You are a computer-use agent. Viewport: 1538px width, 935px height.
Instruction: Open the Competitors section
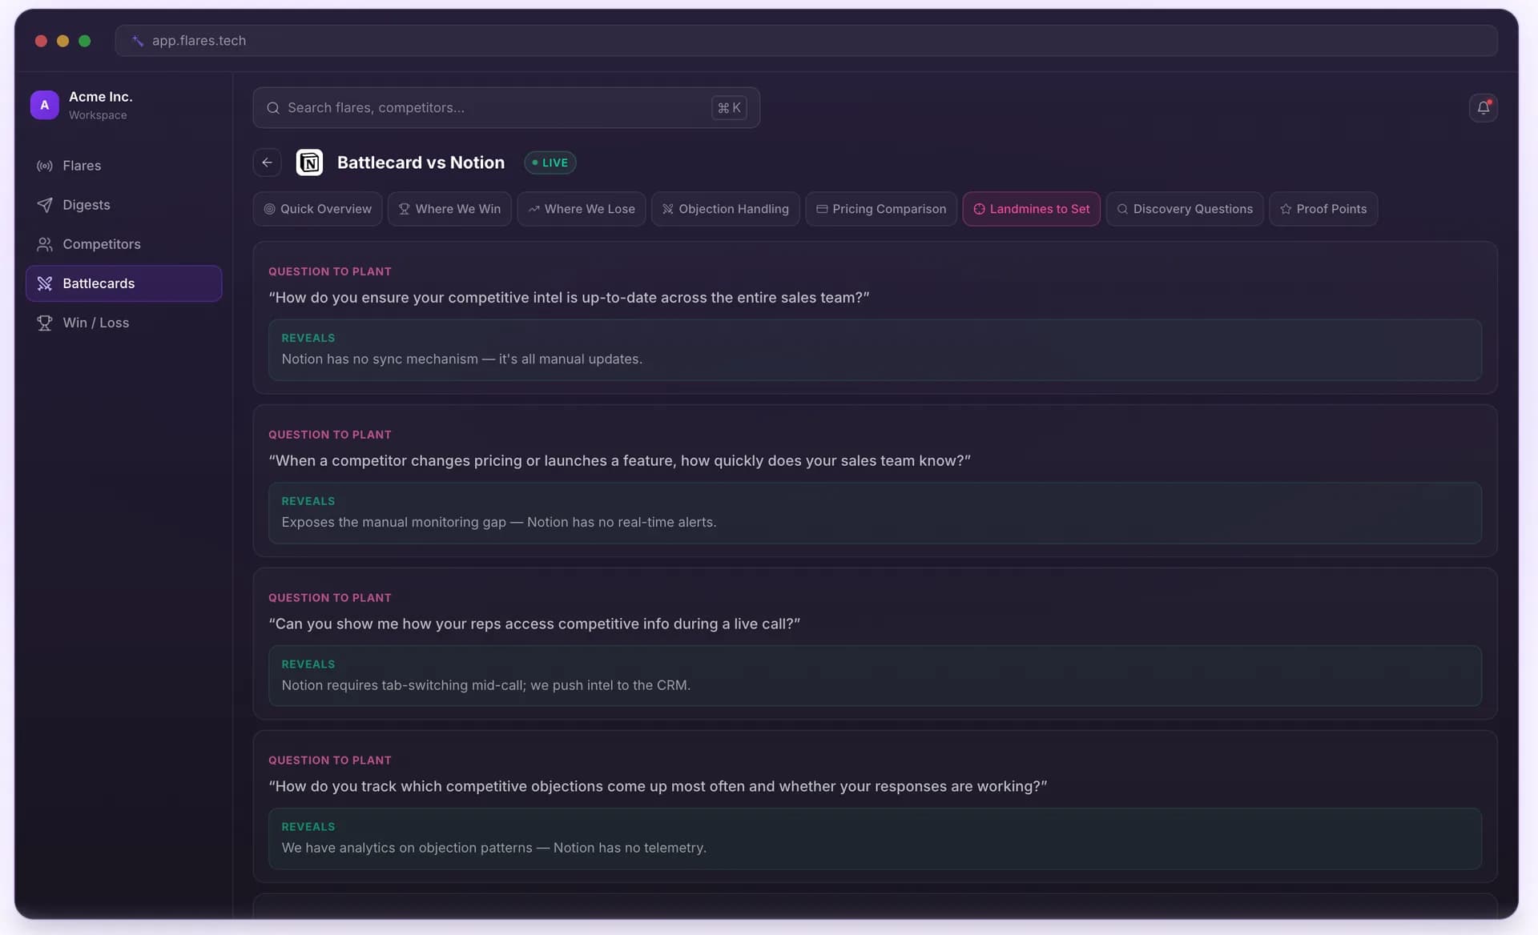(x=124, y=244)
